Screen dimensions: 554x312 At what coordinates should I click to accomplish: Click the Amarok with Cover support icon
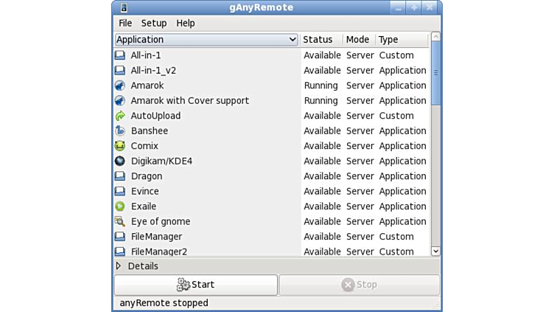(120, 100)
